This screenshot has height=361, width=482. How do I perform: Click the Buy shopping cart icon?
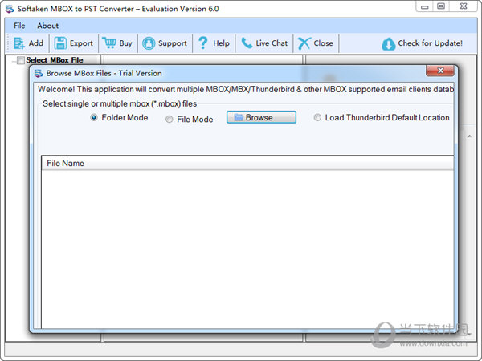(x=109, y=43)
